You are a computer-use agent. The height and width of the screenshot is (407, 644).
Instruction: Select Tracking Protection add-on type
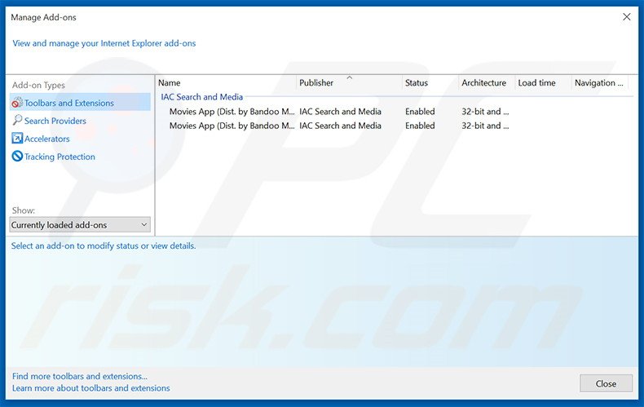coord(60,157)
